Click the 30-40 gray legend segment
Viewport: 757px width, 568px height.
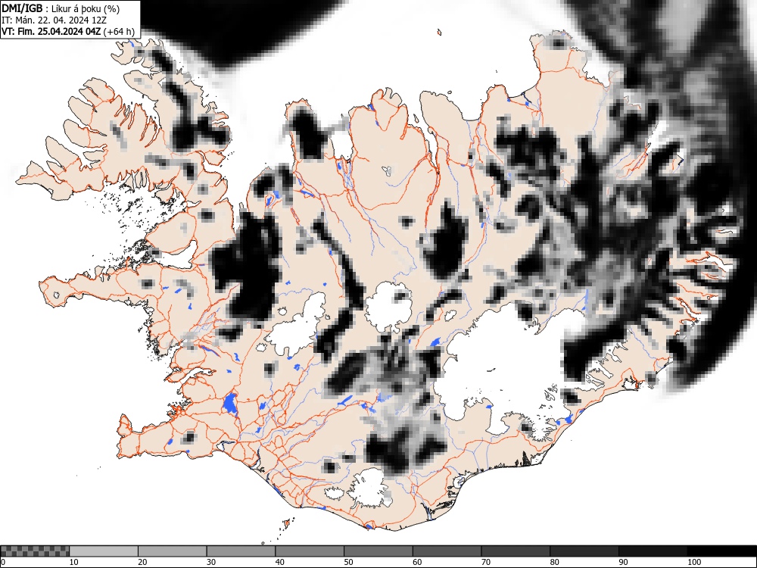[x=241, y=551]
